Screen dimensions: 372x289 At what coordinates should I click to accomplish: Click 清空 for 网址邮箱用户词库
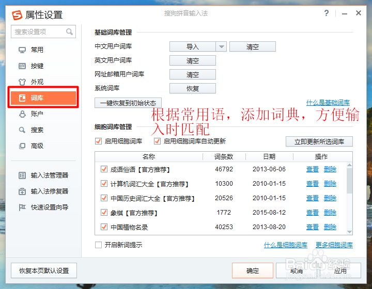tap(193, 74)
